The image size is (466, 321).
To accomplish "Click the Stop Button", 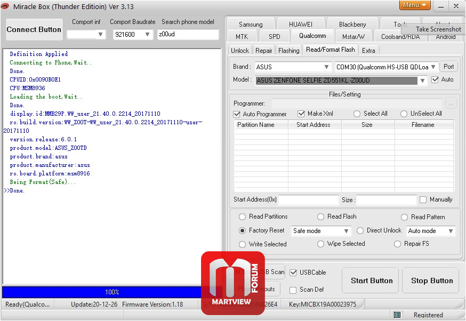I will pos(431,280).
